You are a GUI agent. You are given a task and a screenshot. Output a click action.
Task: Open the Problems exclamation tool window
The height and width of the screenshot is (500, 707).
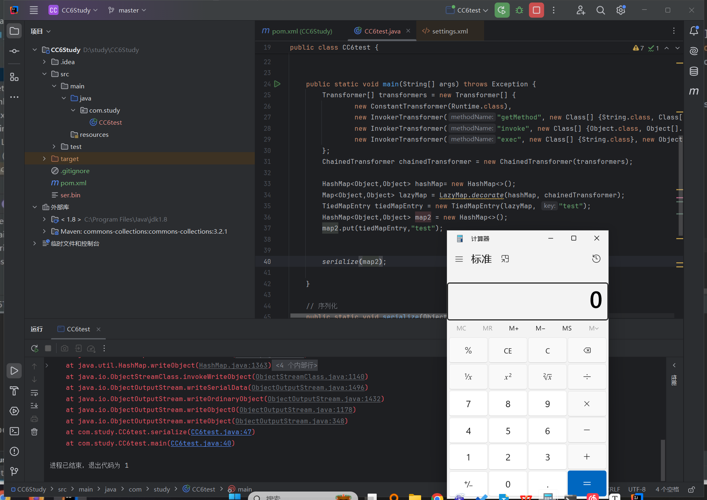pyautogui.click(x=14, y=451)
